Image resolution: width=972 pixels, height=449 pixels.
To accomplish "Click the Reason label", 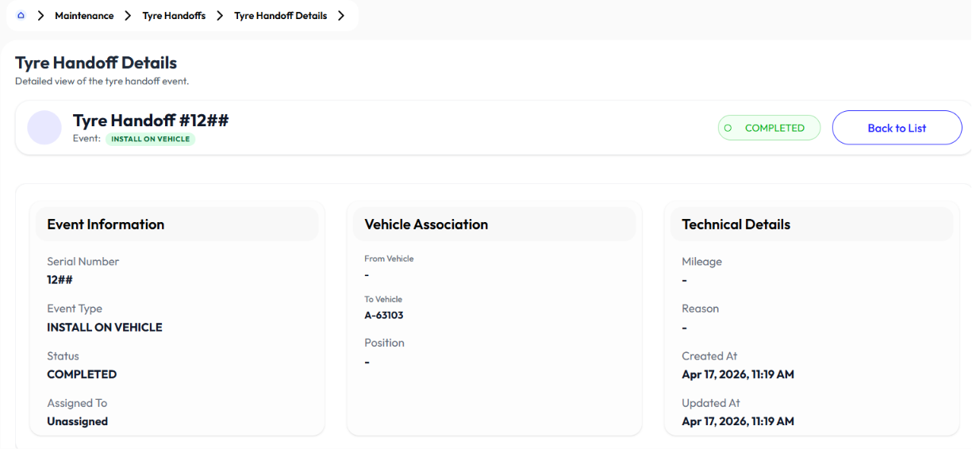I will point(700,309).
